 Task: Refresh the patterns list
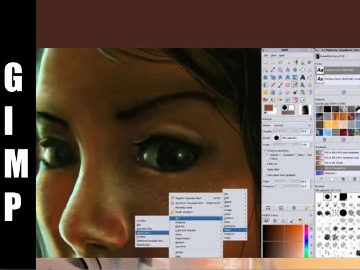[x=344, y=140]
